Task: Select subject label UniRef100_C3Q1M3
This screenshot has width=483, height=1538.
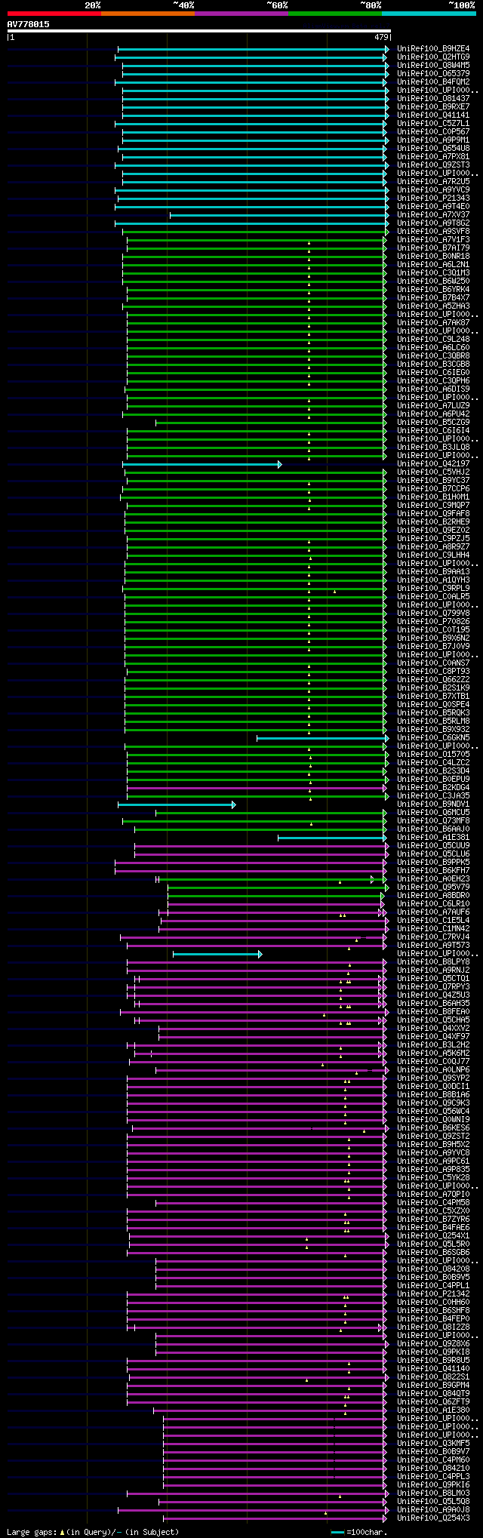Action: coord(433,273)
